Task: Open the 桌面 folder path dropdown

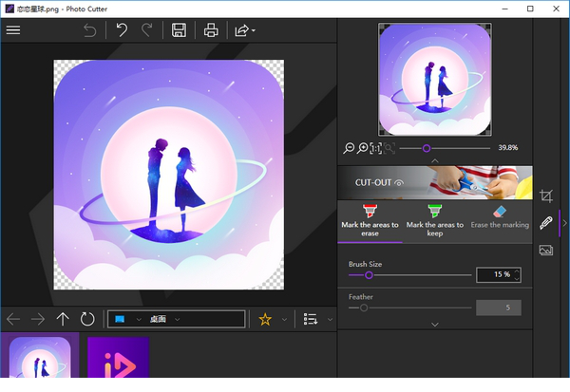Action: tap(177, 319)
